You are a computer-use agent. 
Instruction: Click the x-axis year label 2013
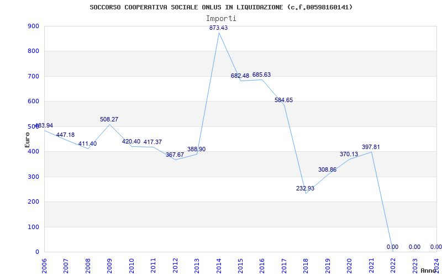[x=197, y=266]
